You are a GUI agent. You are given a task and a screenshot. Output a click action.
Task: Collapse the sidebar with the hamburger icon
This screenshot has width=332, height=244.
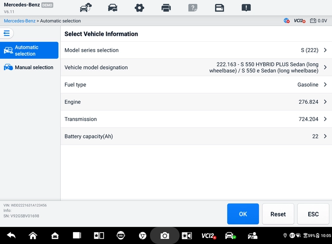coord(7,33)
